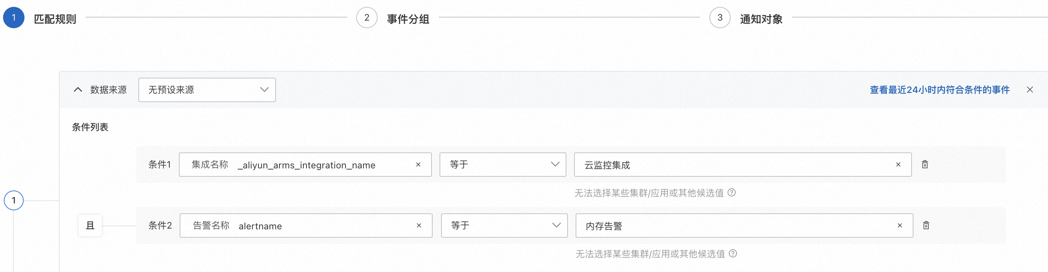
Task: Open help tooltip under condition 2
Action: [733, 253]
